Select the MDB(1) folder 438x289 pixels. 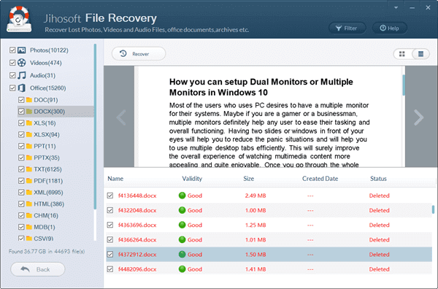pyautogui.click(x=45, y=227)
